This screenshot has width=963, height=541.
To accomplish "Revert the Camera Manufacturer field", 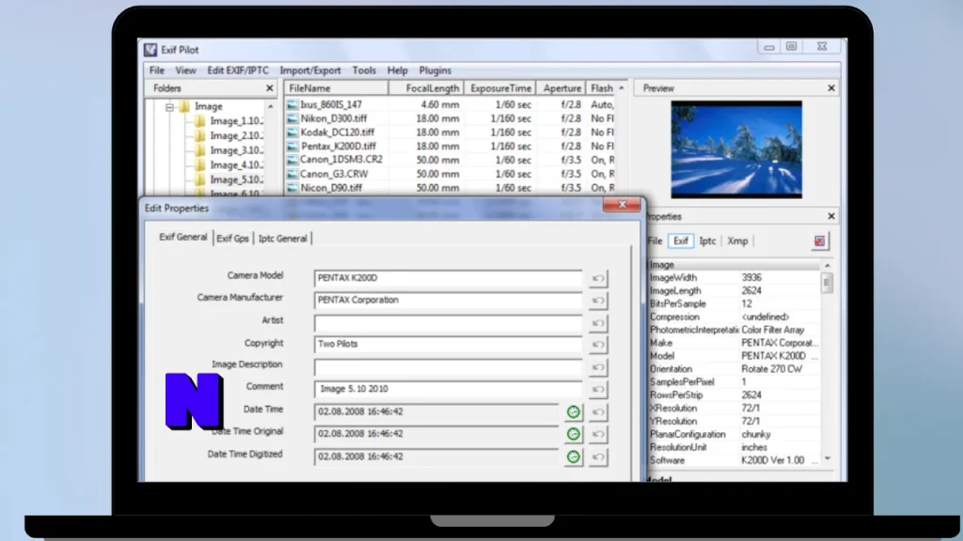I will (597, 301).
